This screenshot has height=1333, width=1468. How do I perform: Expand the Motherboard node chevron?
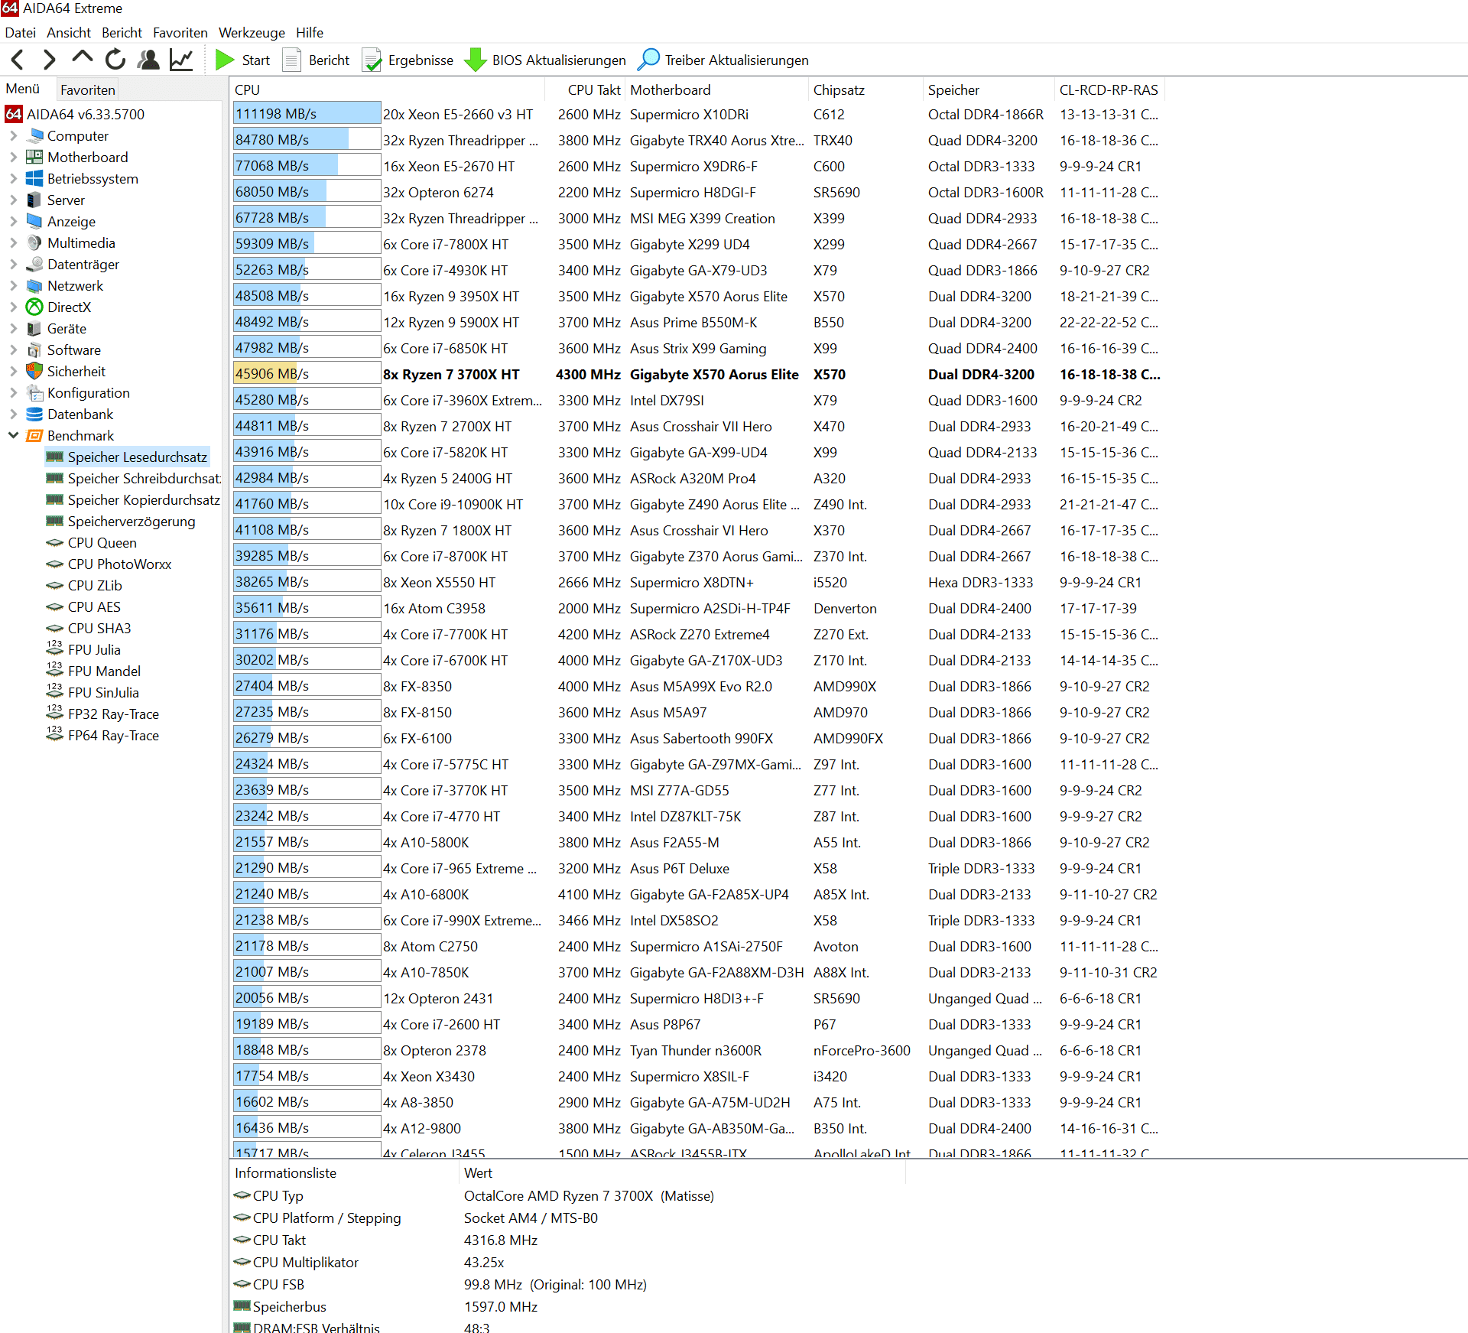click(13, 158)
